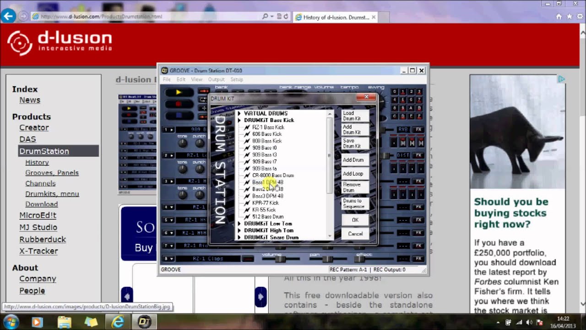Open Internet Explorer from the taskbar
The width and height of the screenshot is (586, 330).
(118, 322)
